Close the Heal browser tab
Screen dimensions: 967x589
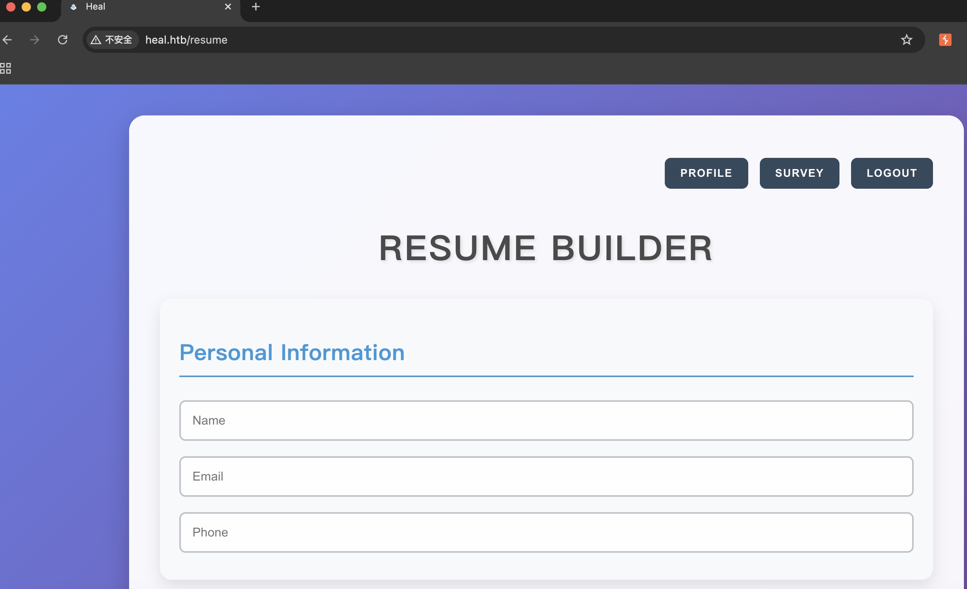click(x=228, y=7)
